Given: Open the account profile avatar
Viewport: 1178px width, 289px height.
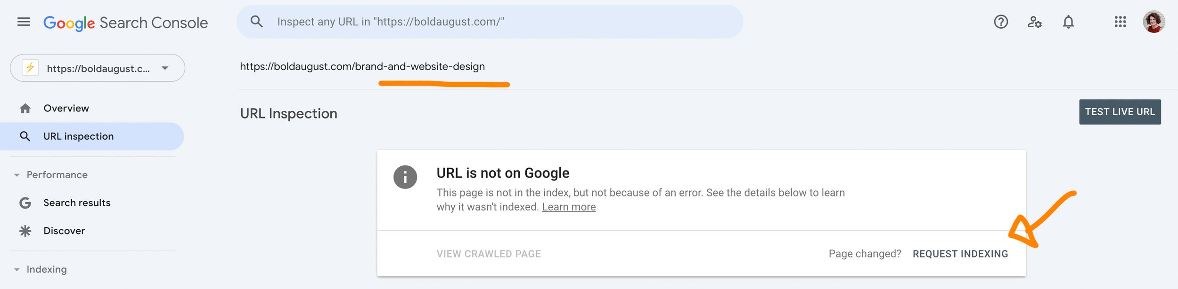Looking at the screenshot, I should [1153, 22].
